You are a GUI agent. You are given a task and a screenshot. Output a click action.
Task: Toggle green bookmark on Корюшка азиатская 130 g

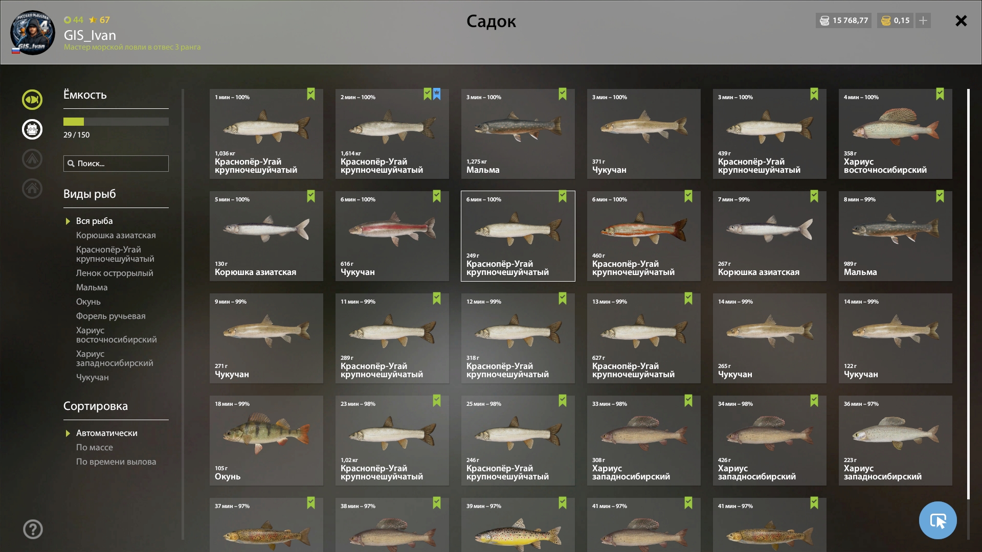311,196
